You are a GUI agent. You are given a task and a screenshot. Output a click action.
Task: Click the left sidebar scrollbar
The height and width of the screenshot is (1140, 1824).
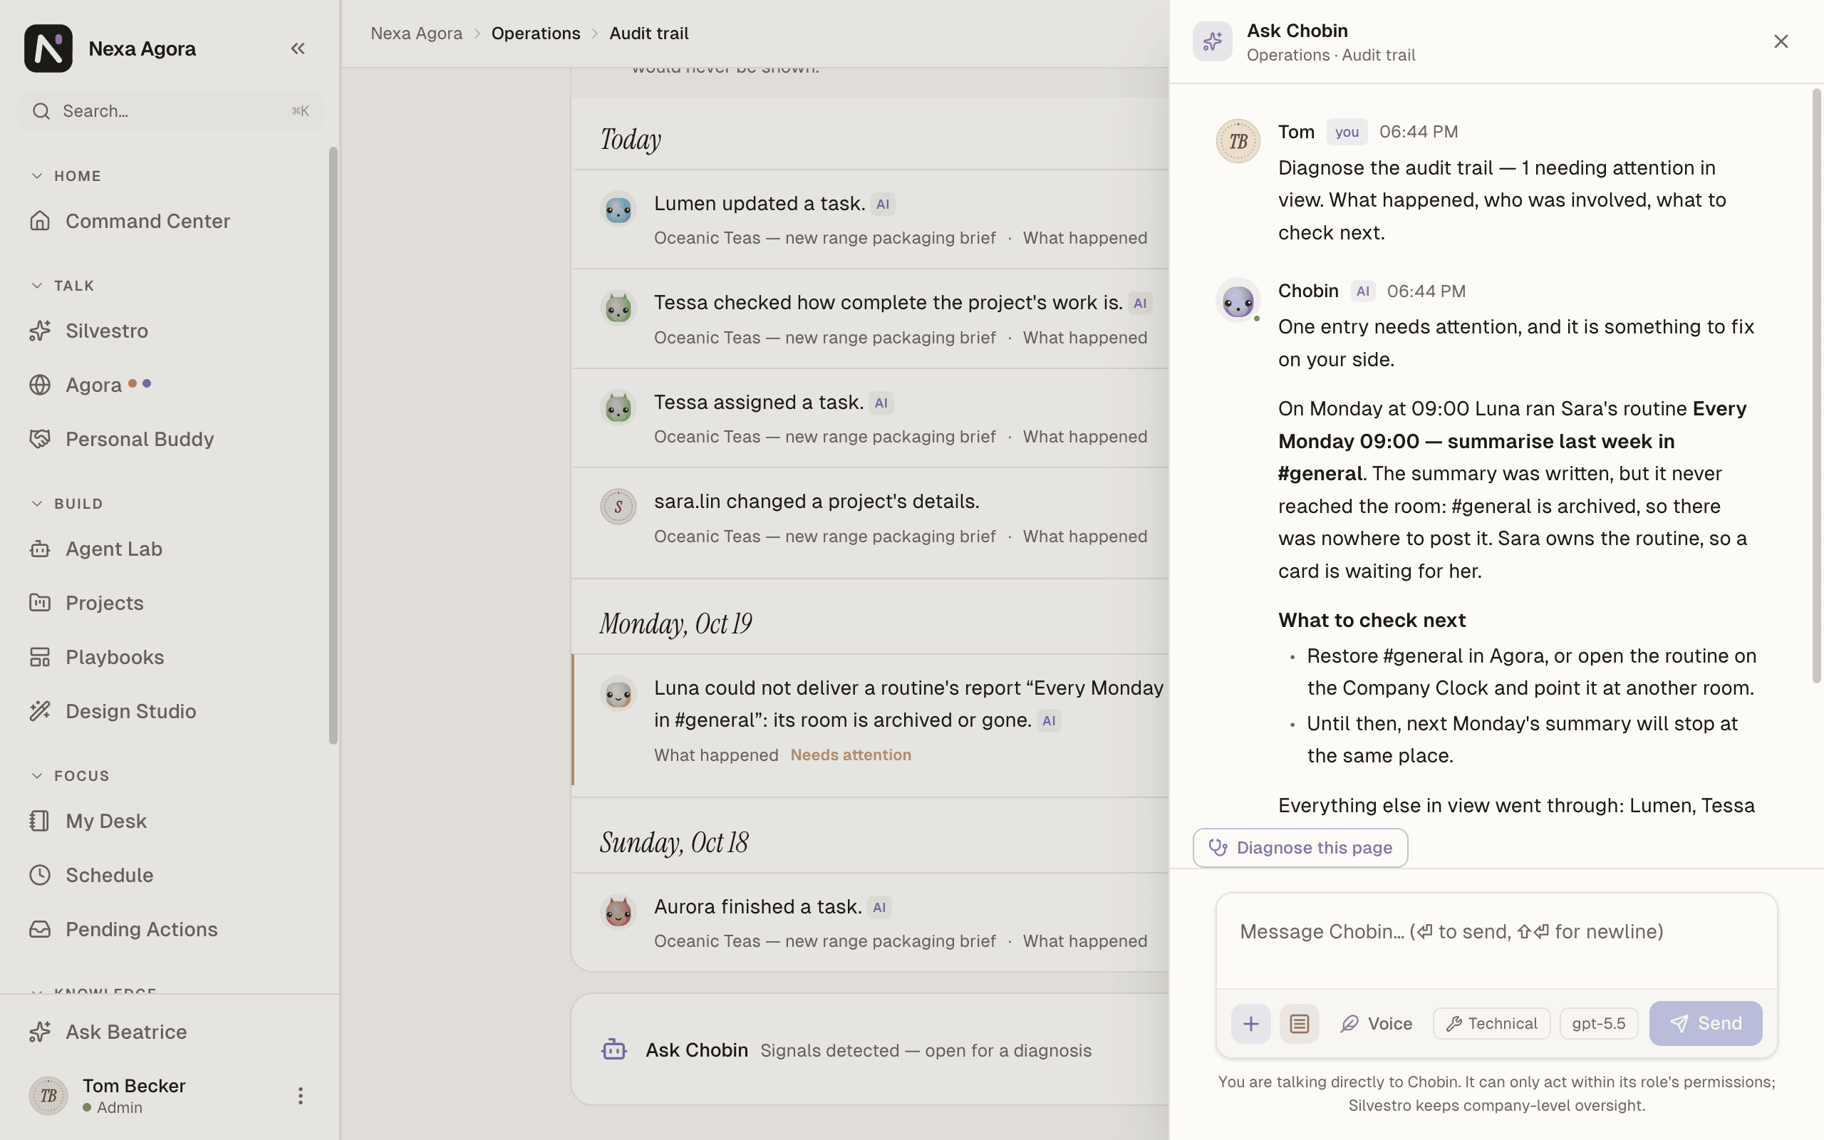point(333,445)
